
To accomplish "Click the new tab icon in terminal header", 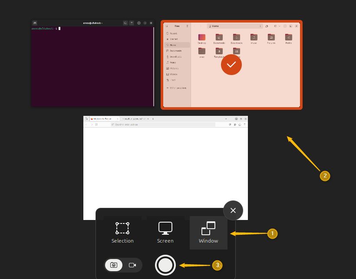I will 35,23.
